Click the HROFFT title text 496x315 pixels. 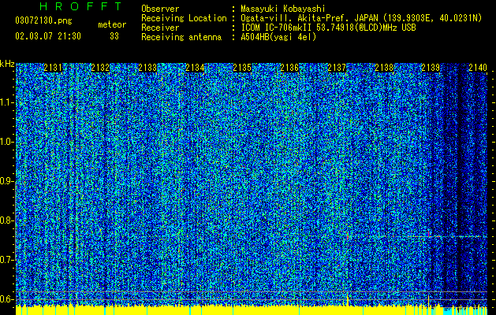pos(80,6)
